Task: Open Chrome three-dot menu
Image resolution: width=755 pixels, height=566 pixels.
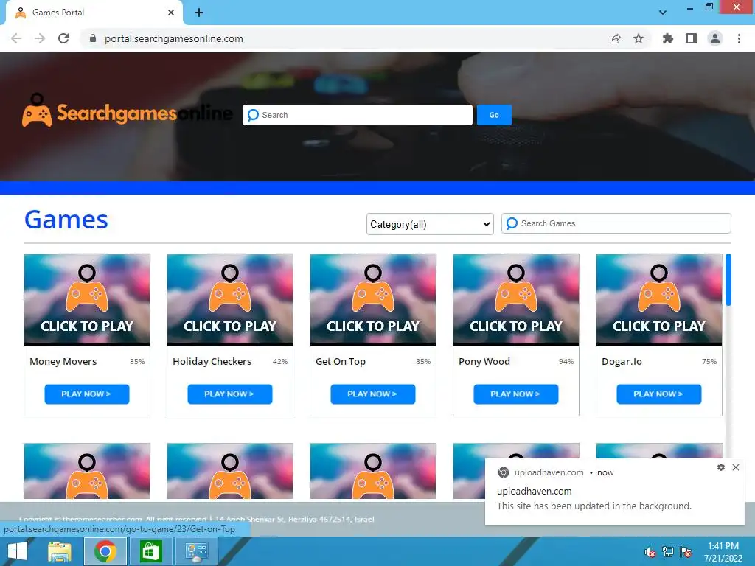Action: click(x=739, y=38)
